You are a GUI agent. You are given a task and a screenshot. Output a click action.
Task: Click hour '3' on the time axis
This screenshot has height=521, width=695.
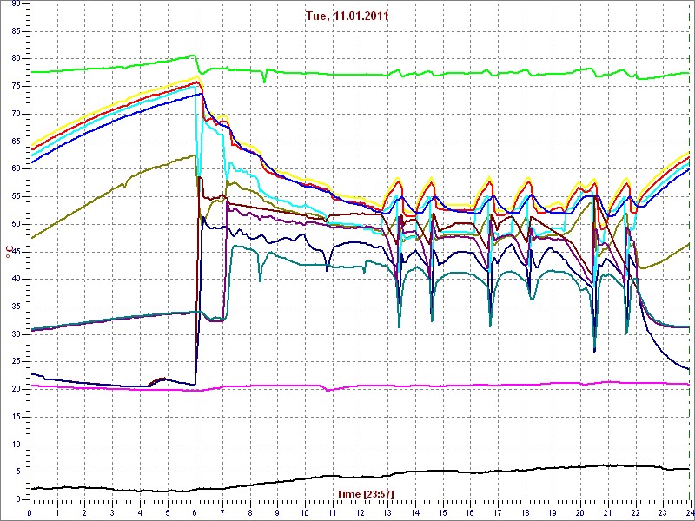[x=112, y=512]
